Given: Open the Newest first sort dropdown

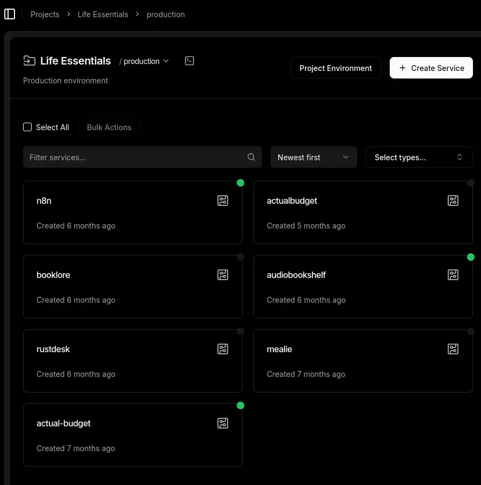Looking at the screenshot, I should (314, 158).
